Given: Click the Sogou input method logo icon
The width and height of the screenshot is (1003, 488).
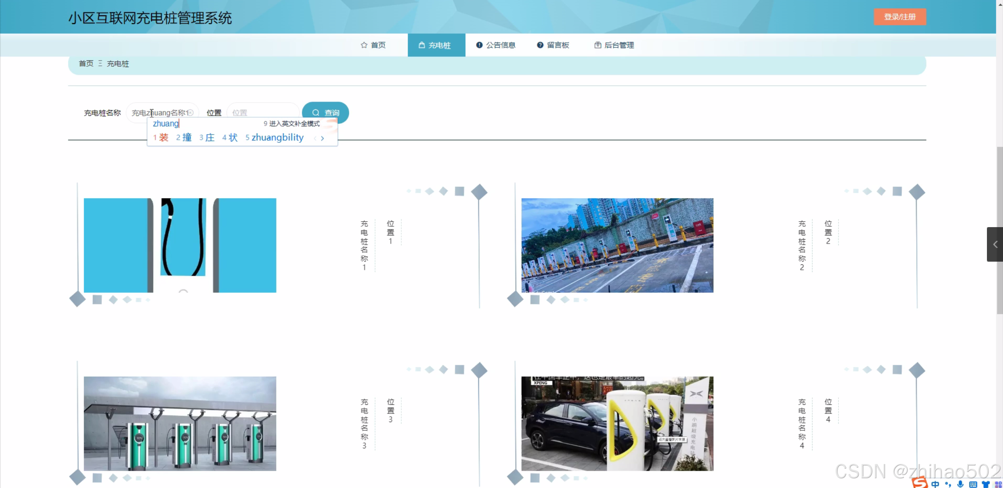Looking at the screenshot, I should [919, 483].
